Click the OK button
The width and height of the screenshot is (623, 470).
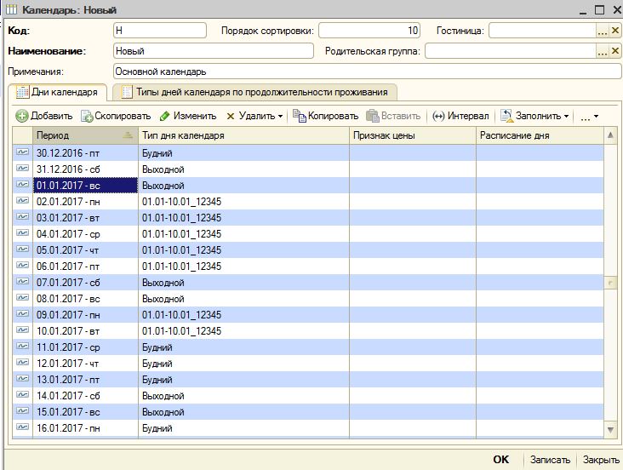pyautogui.click(x=500, y=460)
